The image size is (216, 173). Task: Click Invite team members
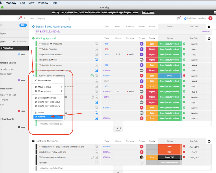195,18
